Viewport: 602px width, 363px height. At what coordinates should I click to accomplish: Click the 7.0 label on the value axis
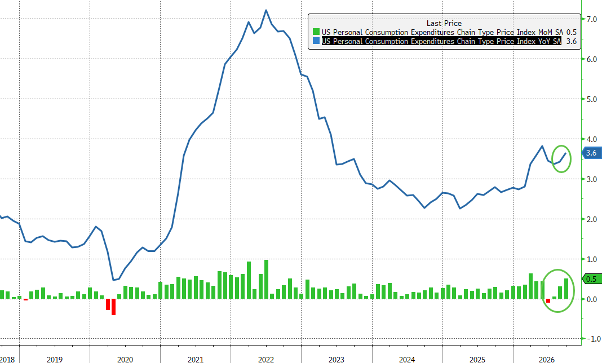click(x=592, y=19)
